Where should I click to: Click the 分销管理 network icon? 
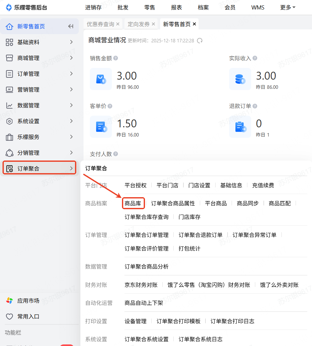click(x=9, y=153)
